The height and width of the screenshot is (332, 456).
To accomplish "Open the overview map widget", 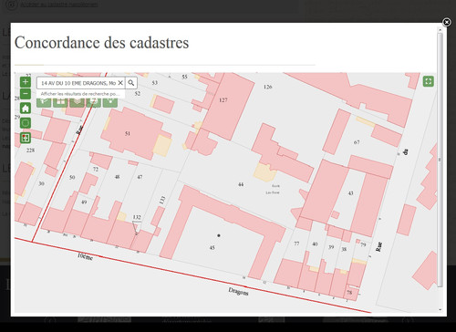I will [x=26, y=138].
